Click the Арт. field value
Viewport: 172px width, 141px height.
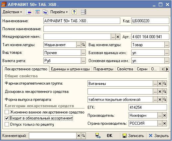(x=150, y=37)
